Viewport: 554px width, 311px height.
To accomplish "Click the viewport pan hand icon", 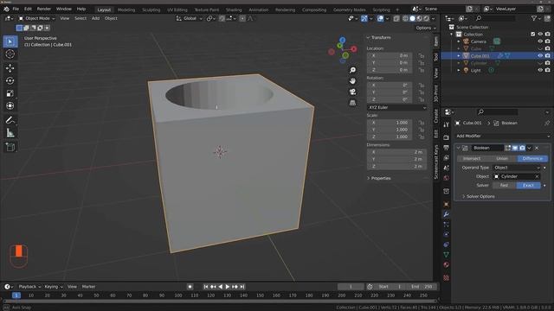I will tap(352, 81).
